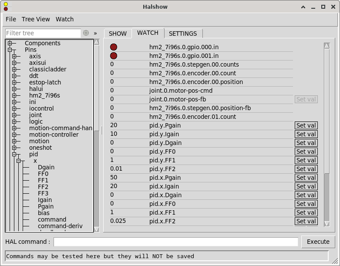Click the watch list scroll-down arrow
The width and height of the screenshot is (340, 266).
pyautogui.click(x=327, y=223)
